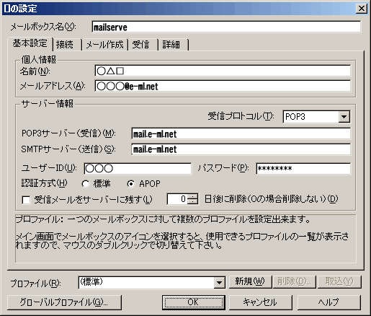Open the メール作成 tab

click(x=104, y=45)
